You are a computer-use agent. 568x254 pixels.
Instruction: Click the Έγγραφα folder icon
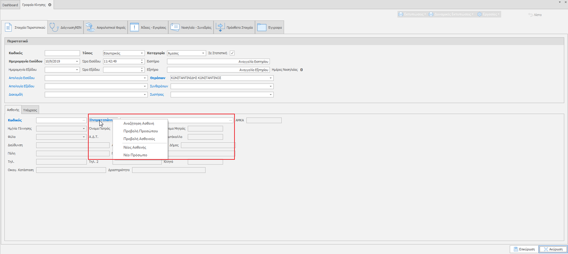[262, 27]
